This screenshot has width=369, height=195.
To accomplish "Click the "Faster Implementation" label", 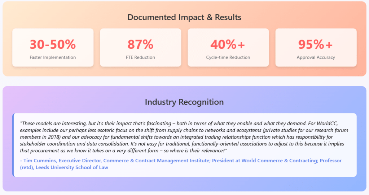I will tap(53, 57).
